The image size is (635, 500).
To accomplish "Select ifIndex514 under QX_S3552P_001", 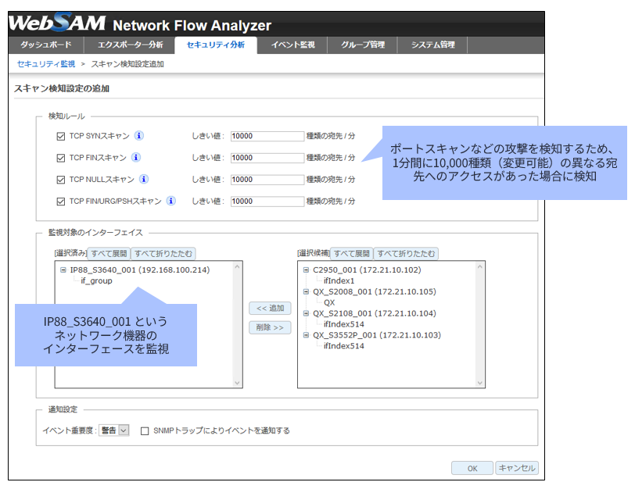I will click(x=344, y=346).
